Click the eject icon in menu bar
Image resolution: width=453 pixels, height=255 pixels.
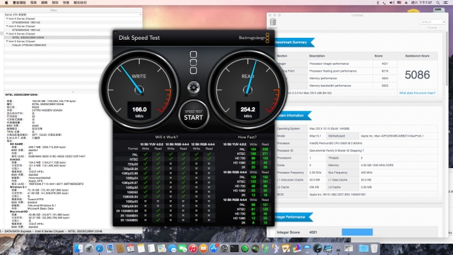pos(406,3)
